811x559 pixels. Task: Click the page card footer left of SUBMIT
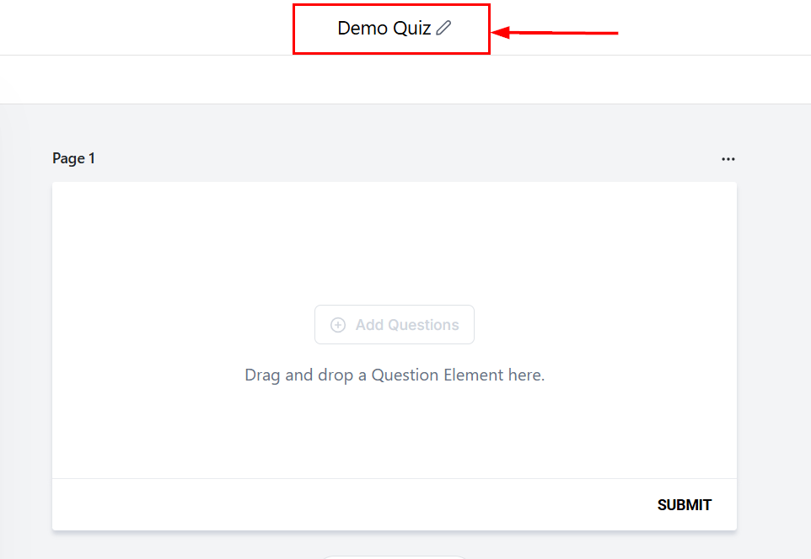coord(337,505)
